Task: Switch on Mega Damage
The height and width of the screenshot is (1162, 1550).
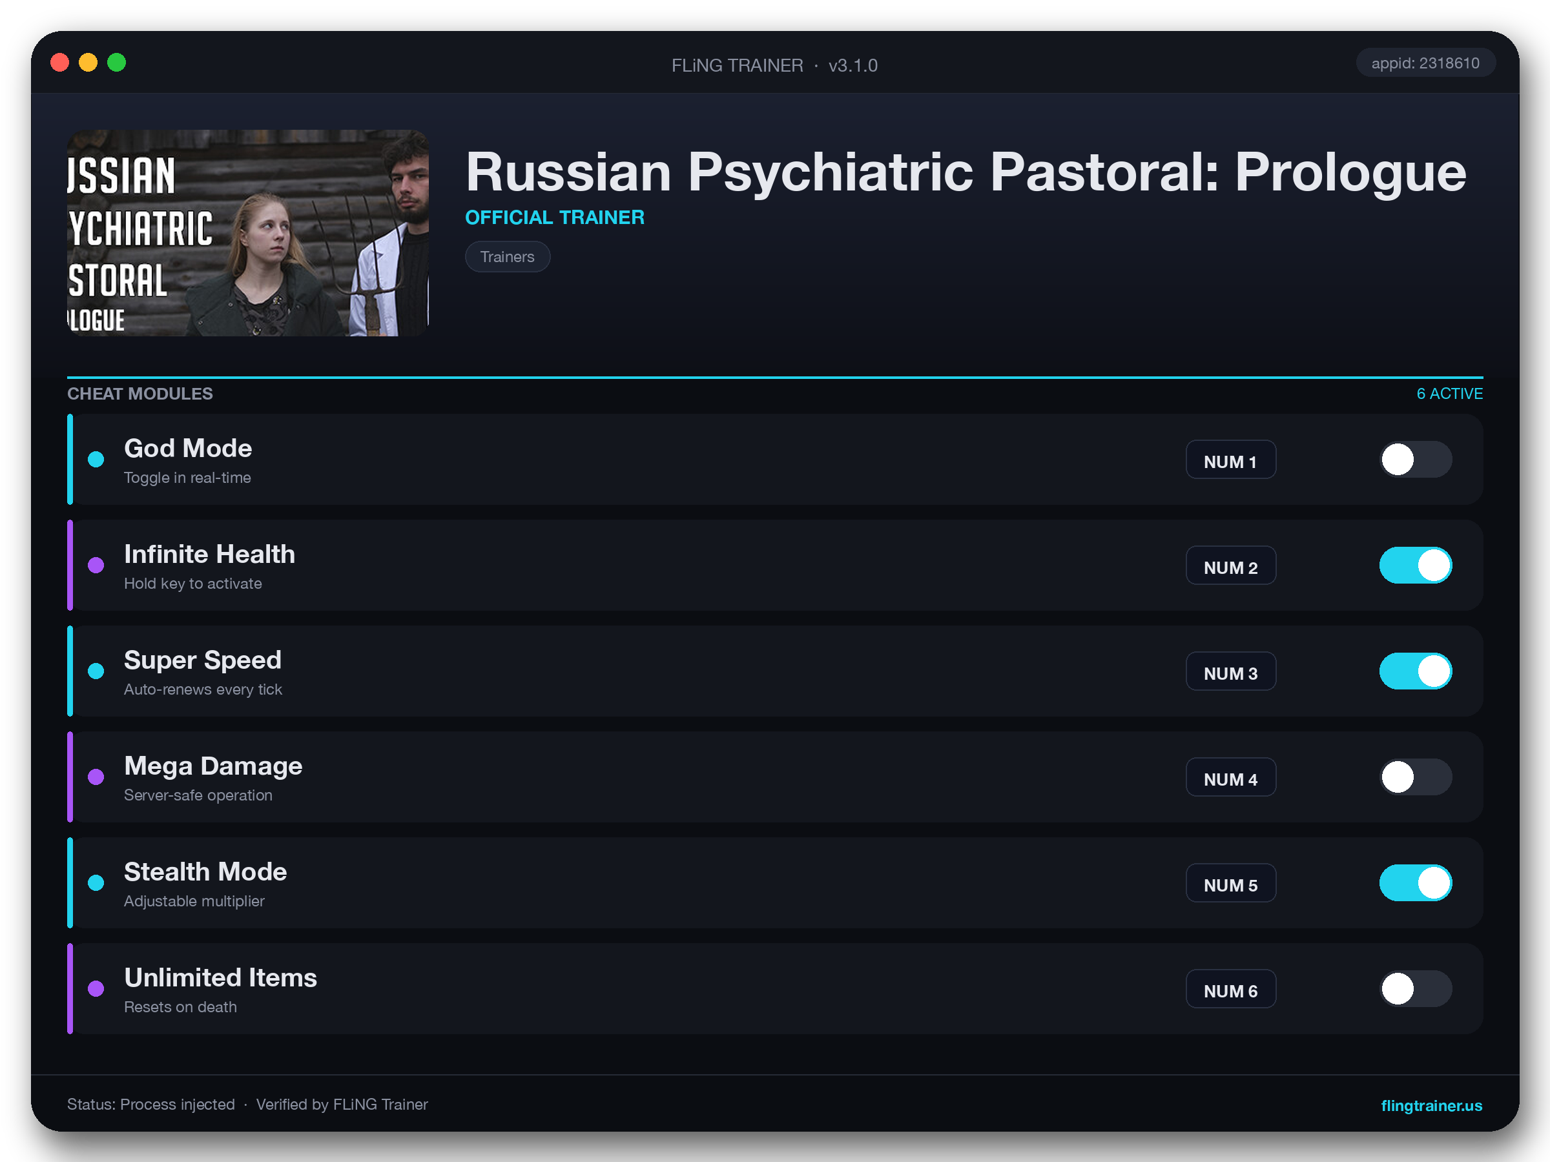Action: point(1416,777)
